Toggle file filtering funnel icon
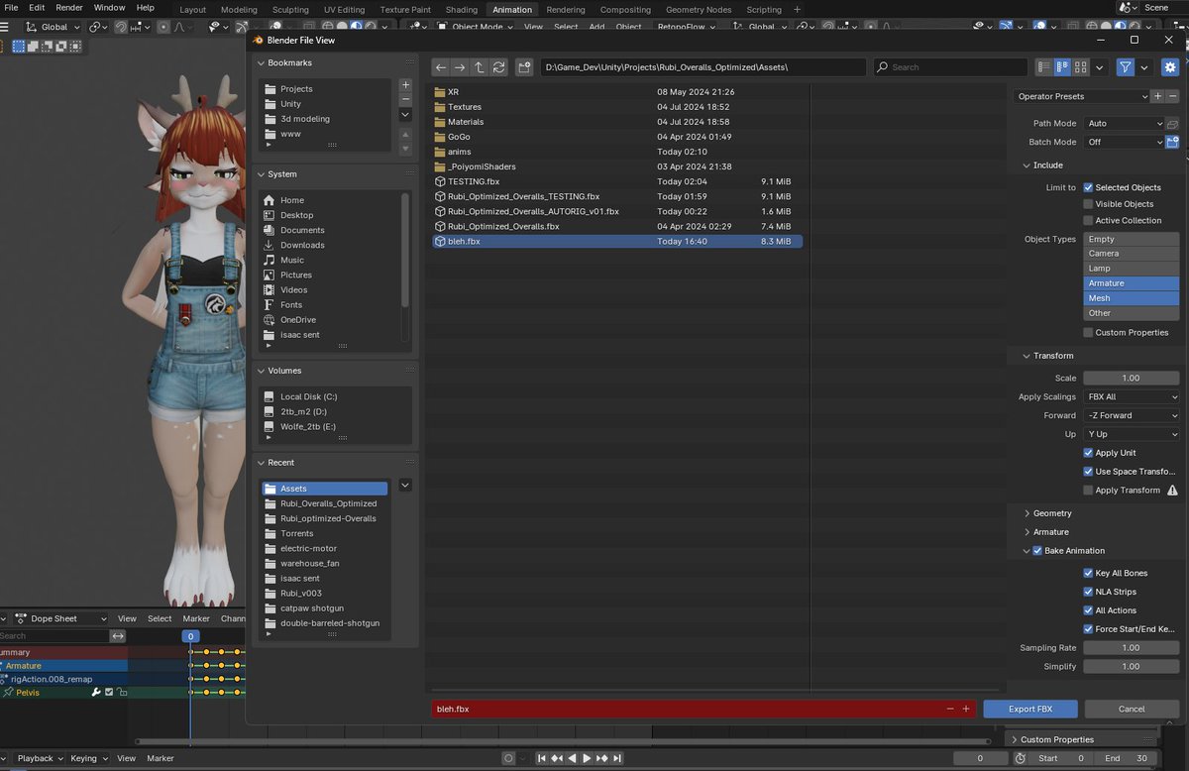The height and width of the screenshot is (771, 1189). pyautogui.click(x=1126, y=67)
